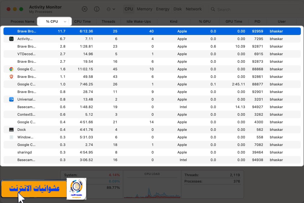The height and width of the screenshot is (203, 304).
Task: Sort by GPU Time column header
Action: [234, 21]
